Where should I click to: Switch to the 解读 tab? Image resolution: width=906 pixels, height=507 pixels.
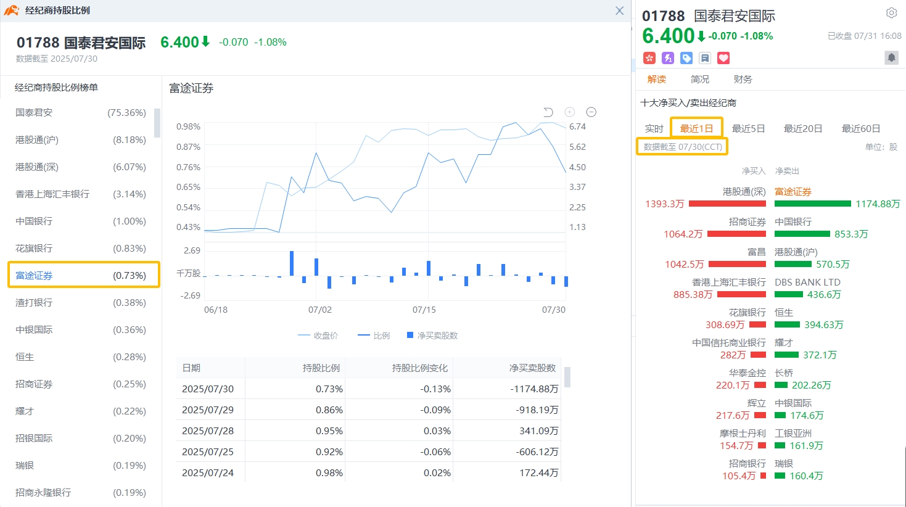coord(657,80)
